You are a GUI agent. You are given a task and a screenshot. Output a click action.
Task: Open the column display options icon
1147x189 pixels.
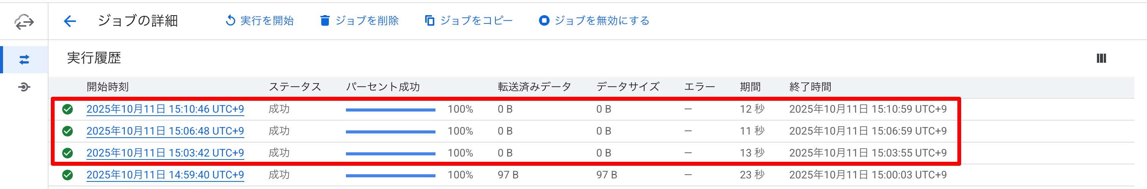pos(1101,59)
